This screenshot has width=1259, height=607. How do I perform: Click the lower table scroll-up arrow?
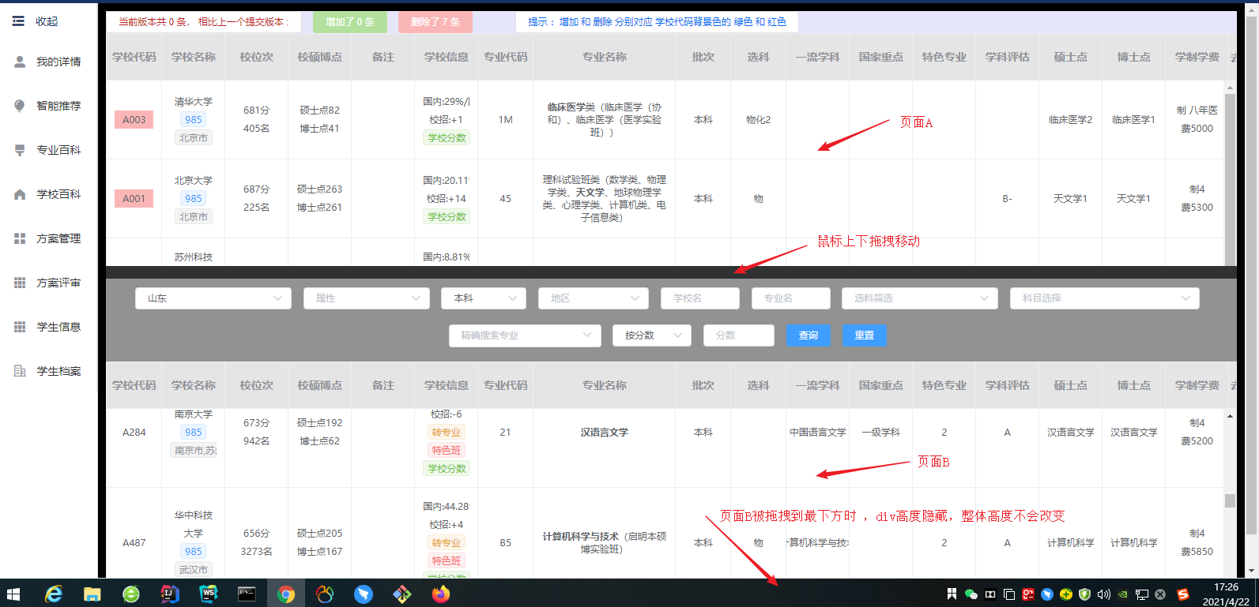(x=1230, y=415)
